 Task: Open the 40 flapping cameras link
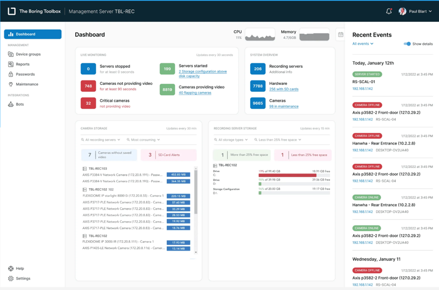[x=195, y=92]
